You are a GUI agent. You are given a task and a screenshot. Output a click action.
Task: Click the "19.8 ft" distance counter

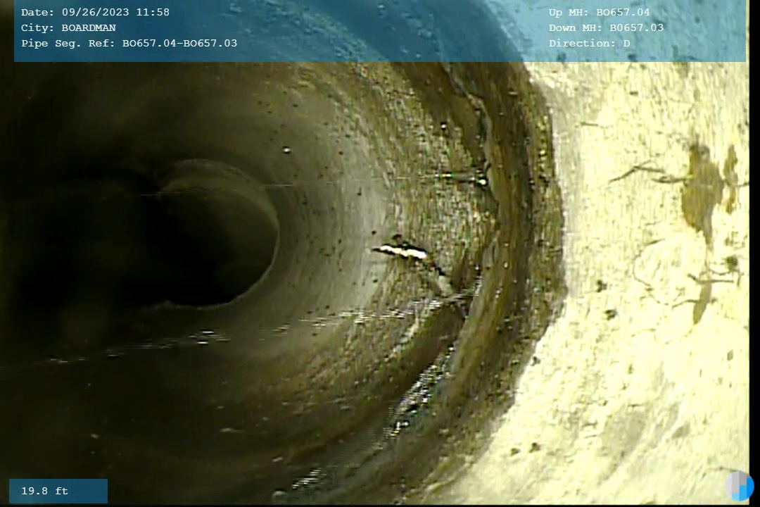click(44, 491)
